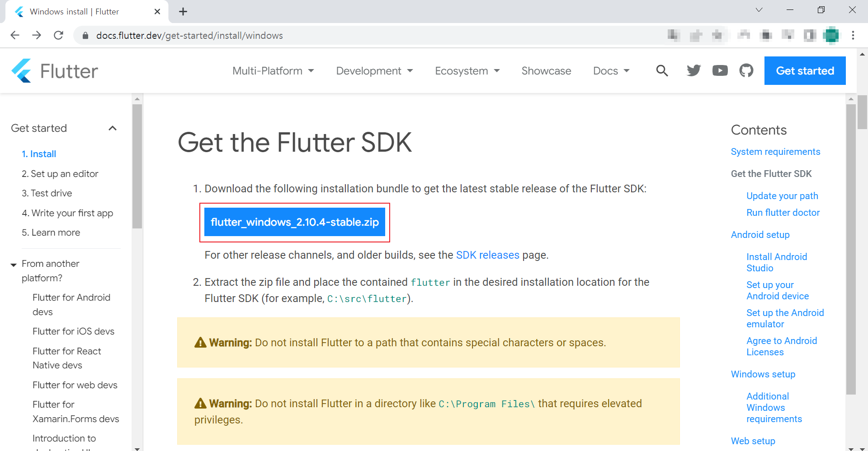This screenshot has height=451, width=868.
Task: Expand the Docs dropdown menu
Action: pyautogui.click(x=611, y=71)
